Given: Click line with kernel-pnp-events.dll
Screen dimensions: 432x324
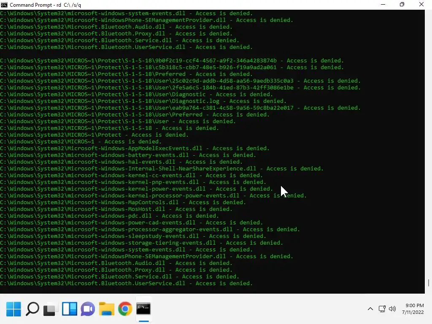Looking at the screenshot, I should 133,182.
